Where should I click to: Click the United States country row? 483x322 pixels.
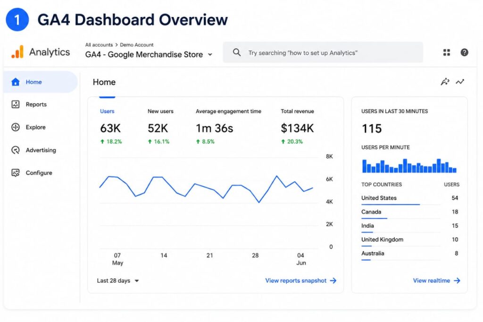pyautogui.click(x=410, y=199)
